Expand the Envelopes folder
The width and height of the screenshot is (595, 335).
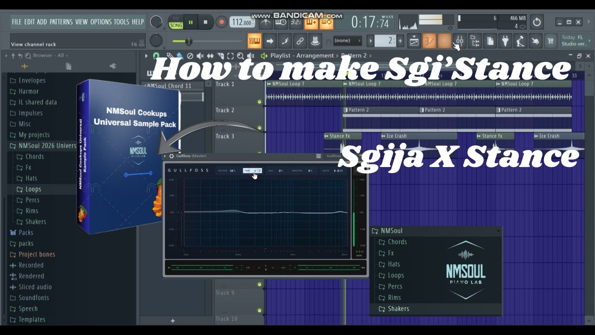click(27, 80)
